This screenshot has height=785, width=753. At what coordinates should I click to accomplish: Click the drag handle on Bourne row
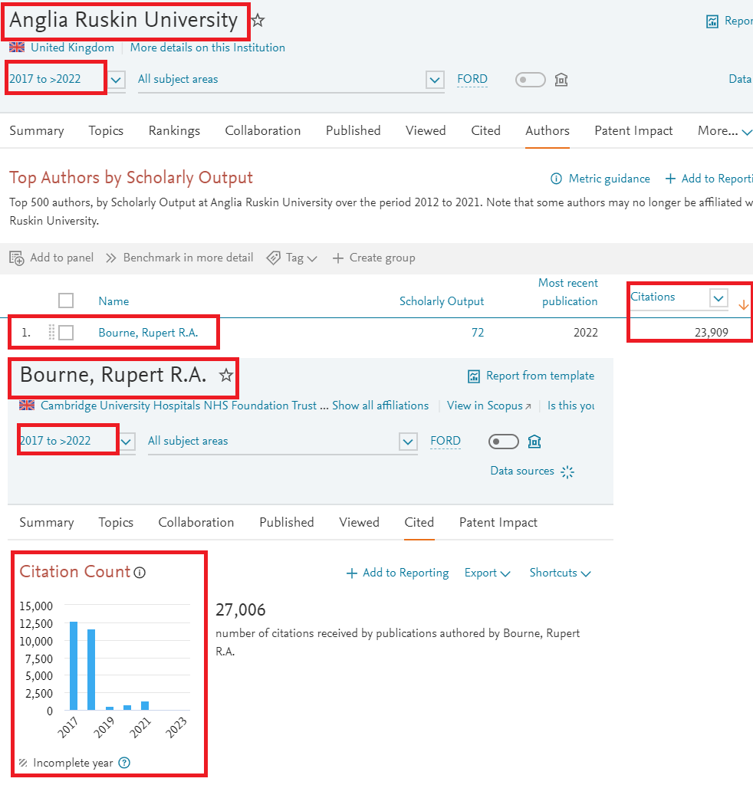[51, 333]
